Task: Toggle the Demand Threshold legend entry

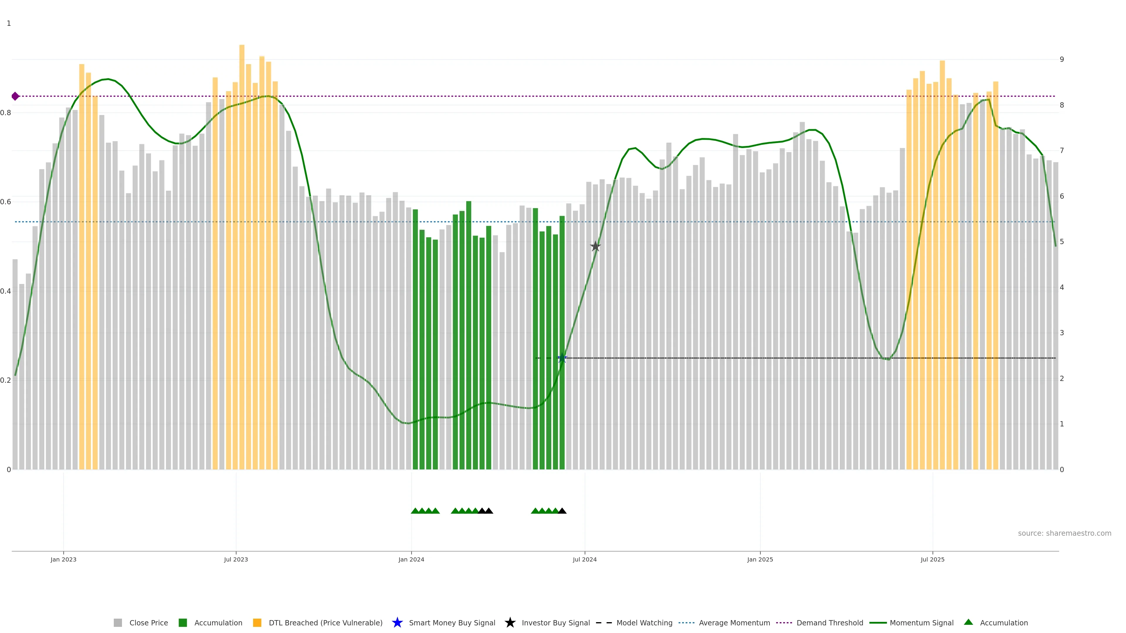Action: click(830, 623)
